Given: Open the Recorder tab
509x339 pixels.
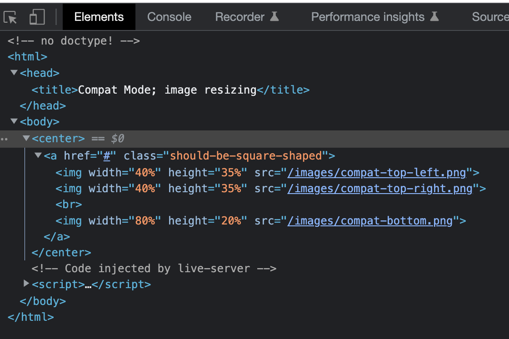Looking at the screenshot, I should point(247,17).
